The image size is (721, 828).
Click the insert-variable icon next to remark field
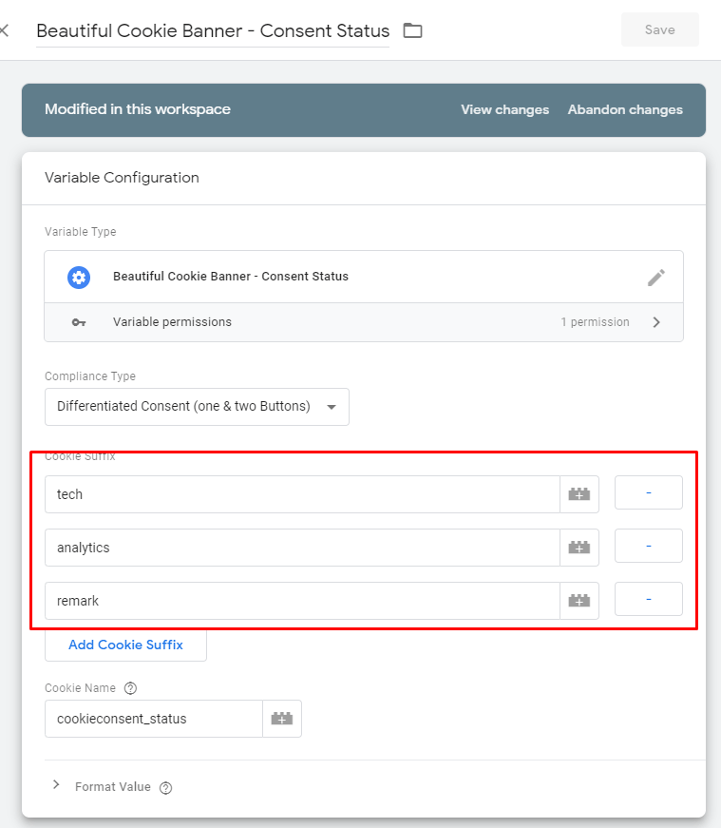click(579, 601)
